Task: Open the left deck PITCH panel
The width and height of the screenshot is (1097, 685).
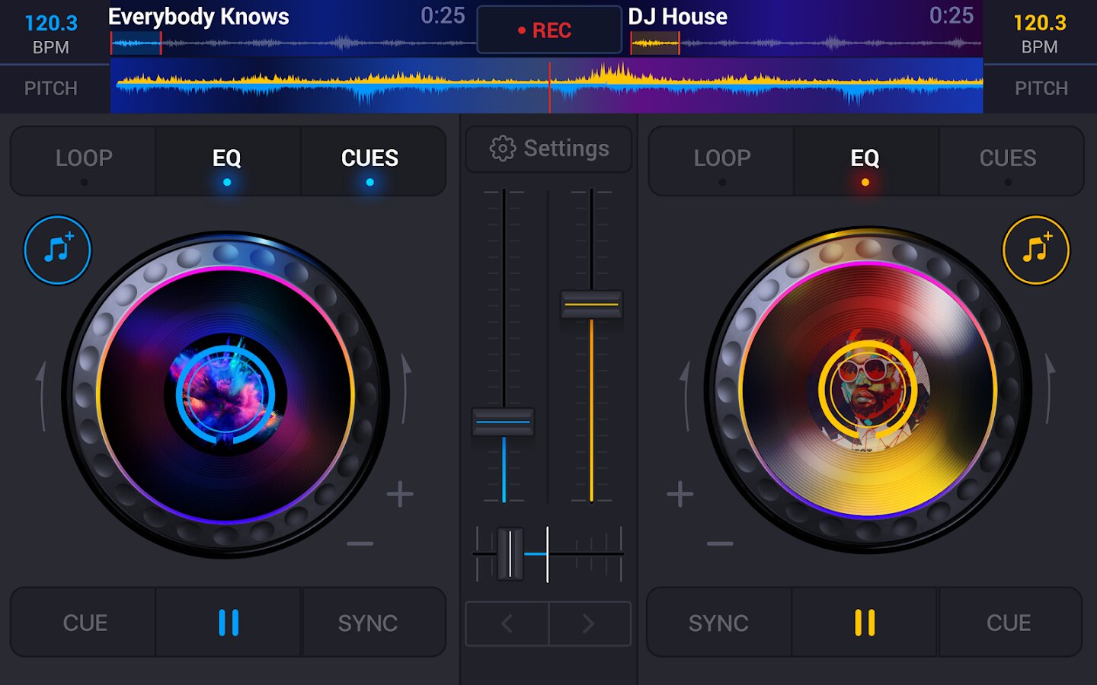Action: (51, 88)
